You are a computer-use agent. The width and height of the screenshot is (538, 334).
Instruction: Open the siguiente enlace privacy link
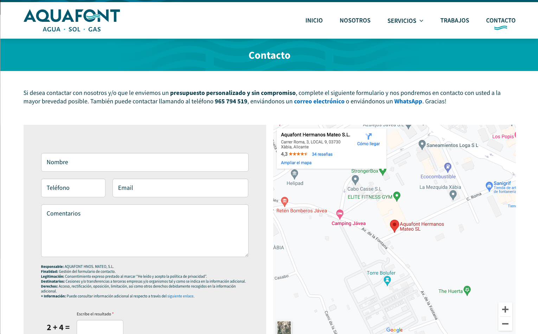pyautogui.click(x=180, y=296)
